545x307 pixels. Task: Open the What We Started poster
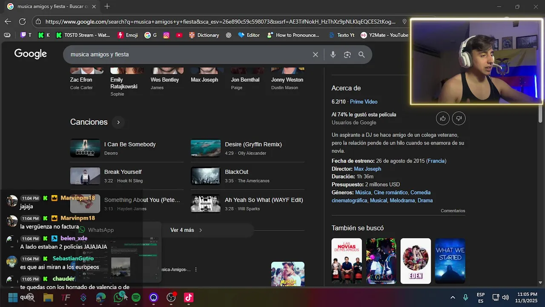click(450, 261)
